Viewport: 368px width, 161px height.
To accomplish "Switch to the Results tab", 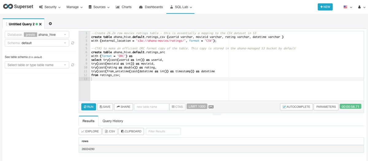I will click(x=89, y=121).
